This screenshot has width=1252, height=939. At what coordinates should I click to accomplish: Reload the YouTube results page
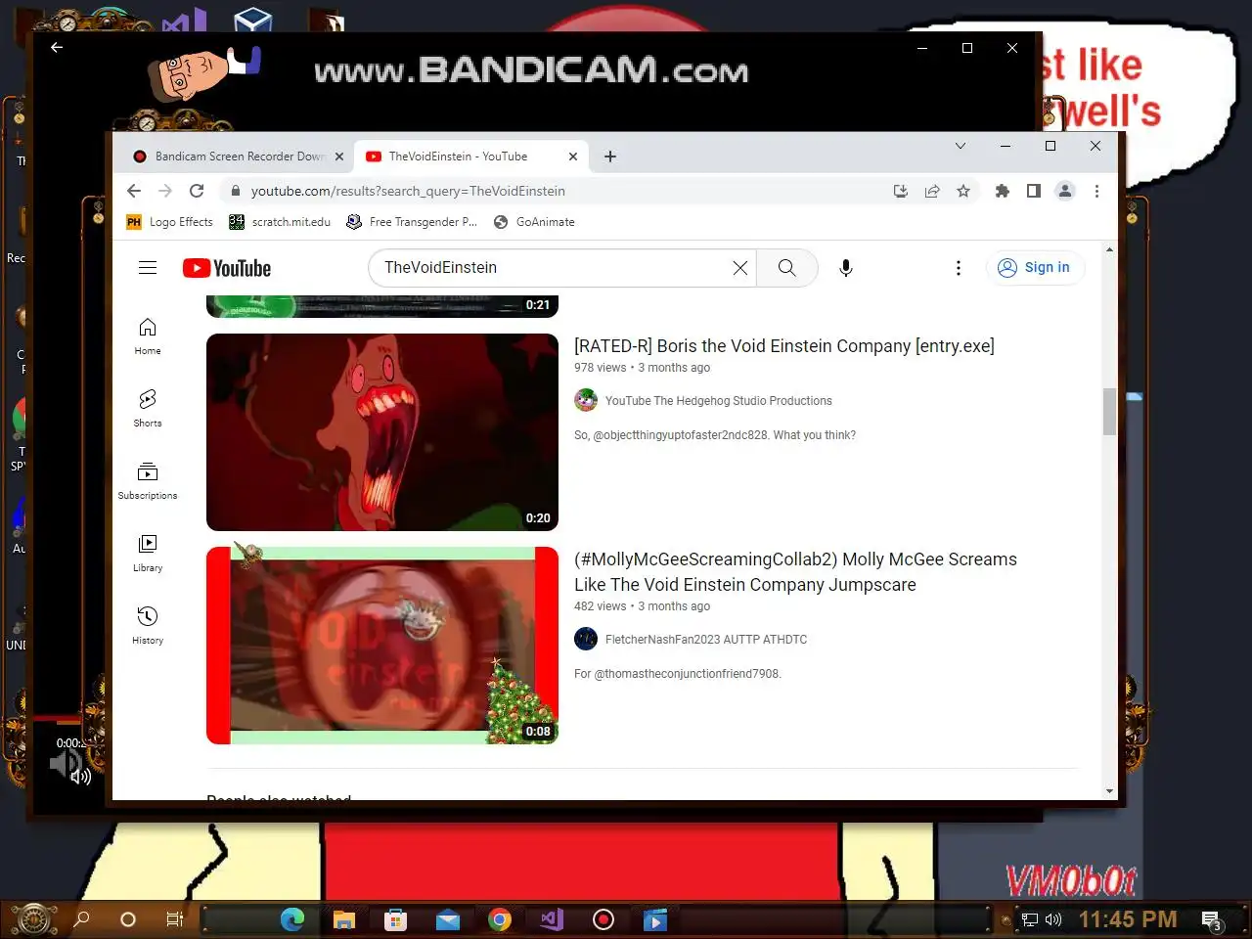tap(197, 191)
